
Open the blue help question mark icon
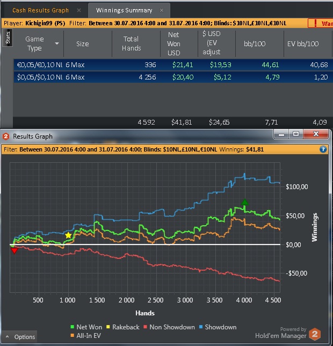click(323, 149)
